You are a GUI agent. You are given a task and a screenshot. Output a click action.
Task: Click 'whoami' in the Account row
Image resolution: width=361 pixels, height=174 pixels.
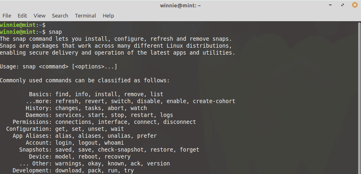(x=114, y=143)
